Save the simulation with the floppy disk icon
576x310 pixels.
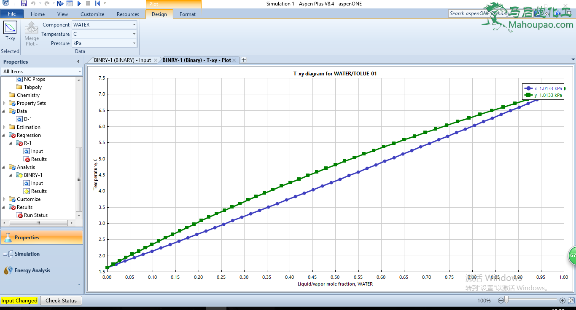pyautogui.click(x=24, y=3)
